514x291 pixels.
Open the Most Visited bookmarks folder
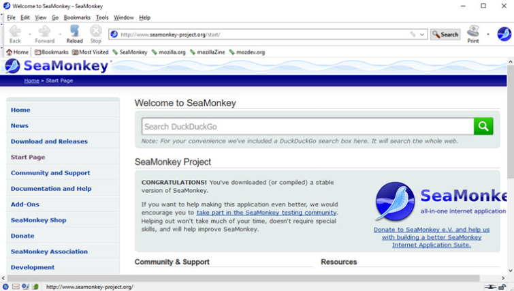(x=90, y=52)
